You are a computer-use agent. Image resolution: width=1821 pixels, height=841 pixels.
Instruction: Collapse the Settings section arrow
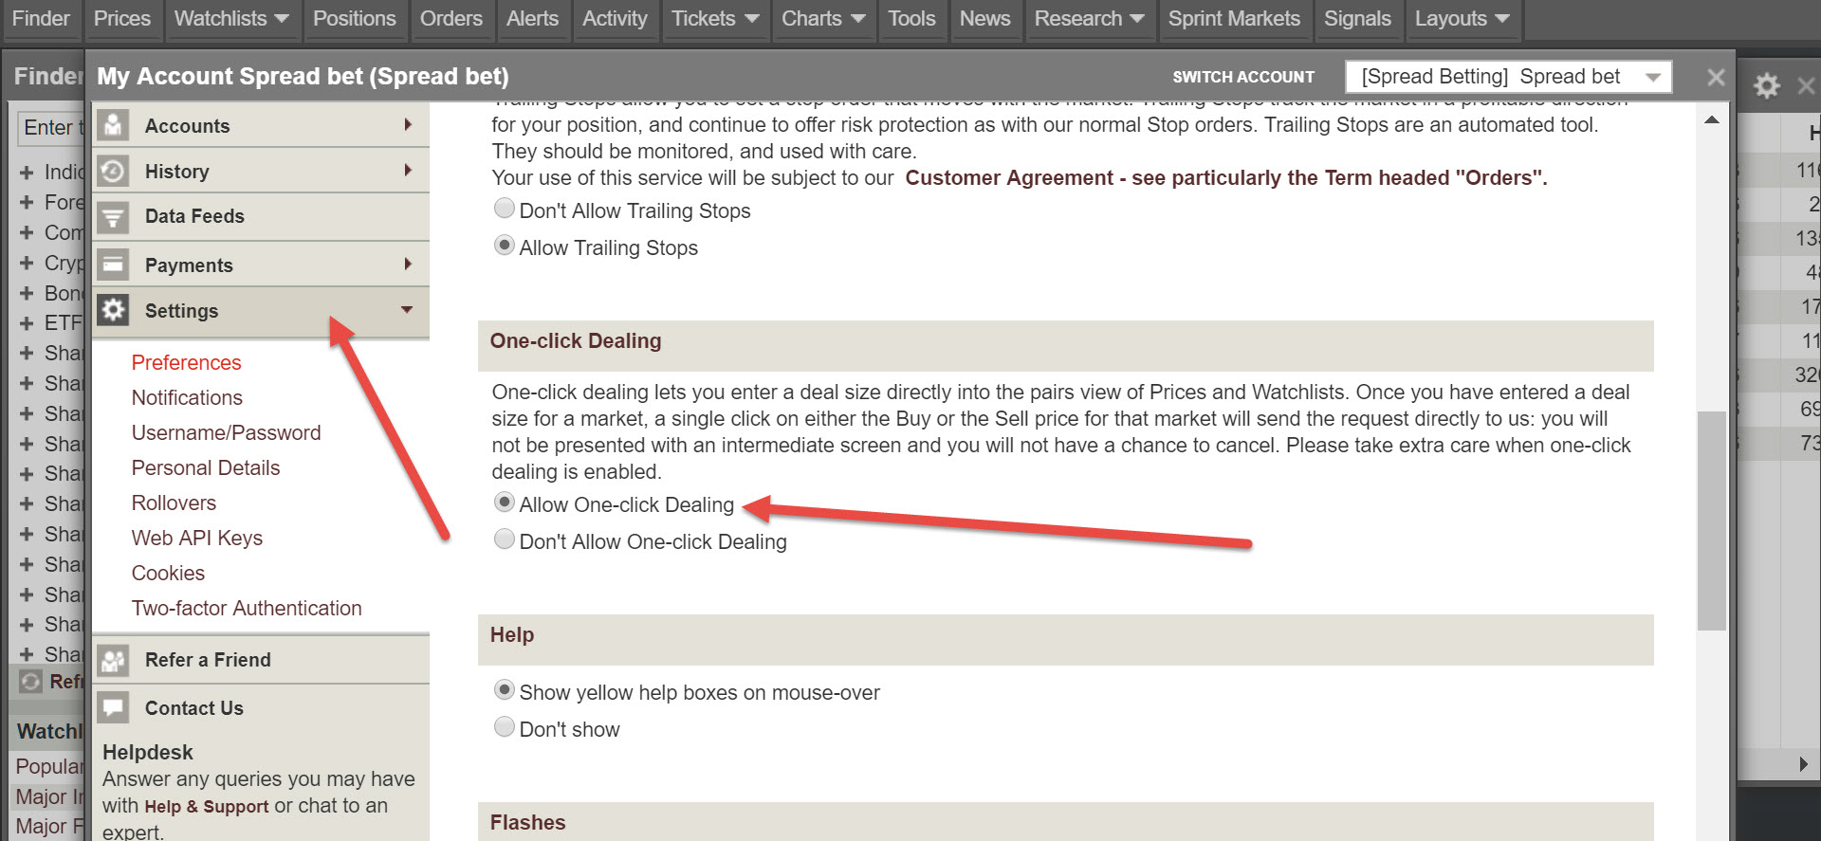coord(407,309)
